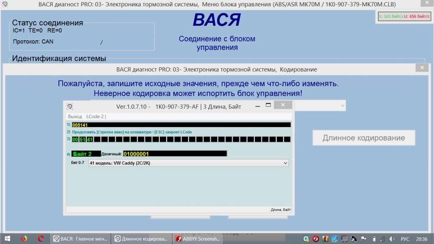Click the dark satellite-like tray icon
This screenshot has width=434, height=244.
(354, 239)
